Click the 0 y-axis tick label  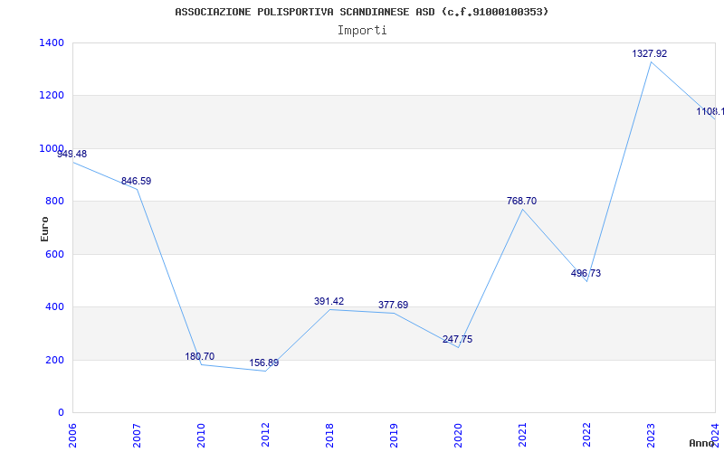61,413
